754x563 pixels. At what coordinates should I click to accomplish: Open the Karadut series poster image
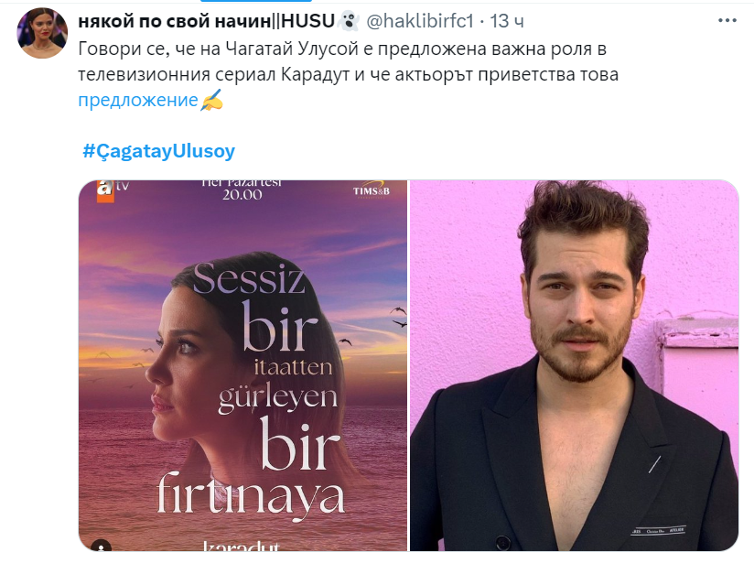click(242, 365)
